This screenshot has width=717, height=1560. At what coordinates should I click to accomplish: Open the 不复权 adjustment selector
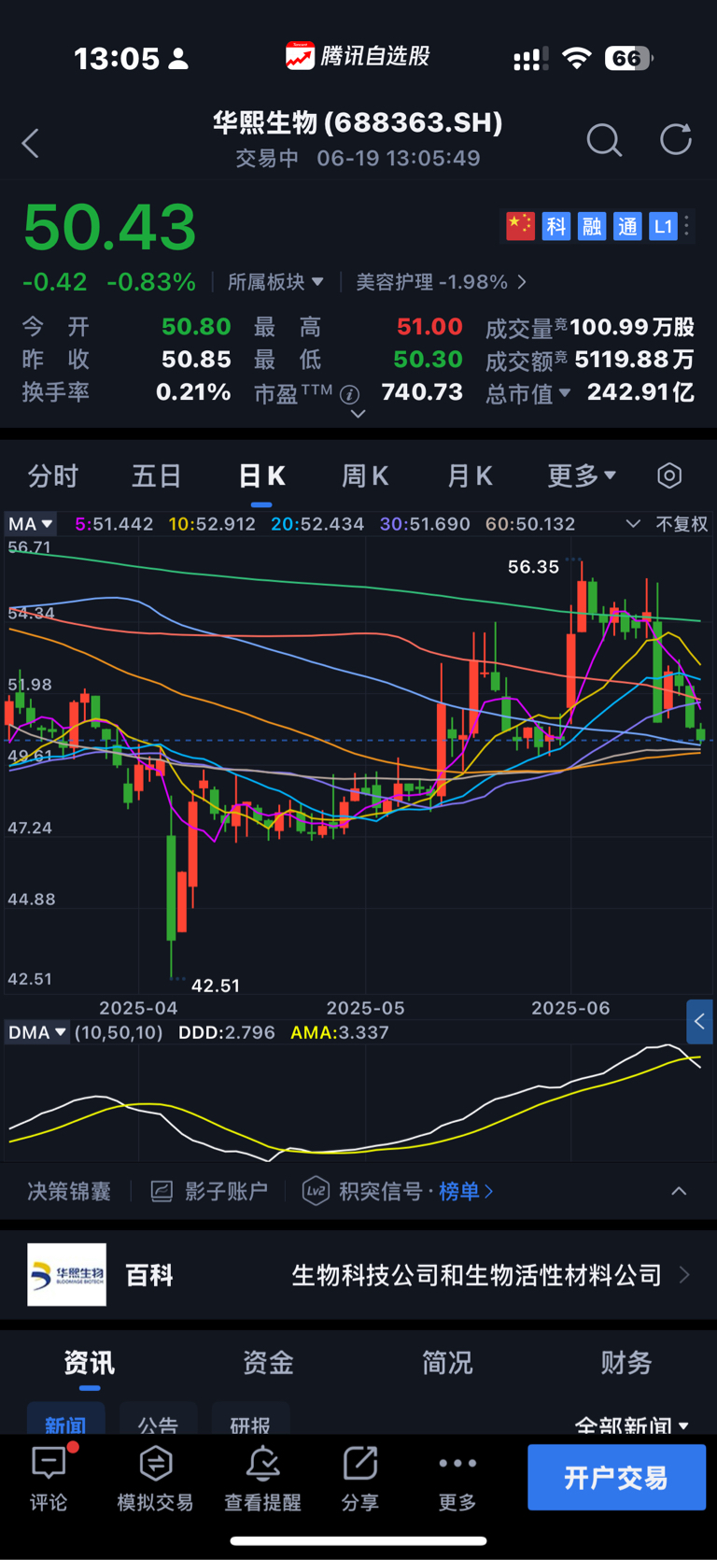click(x=682, y=524)
